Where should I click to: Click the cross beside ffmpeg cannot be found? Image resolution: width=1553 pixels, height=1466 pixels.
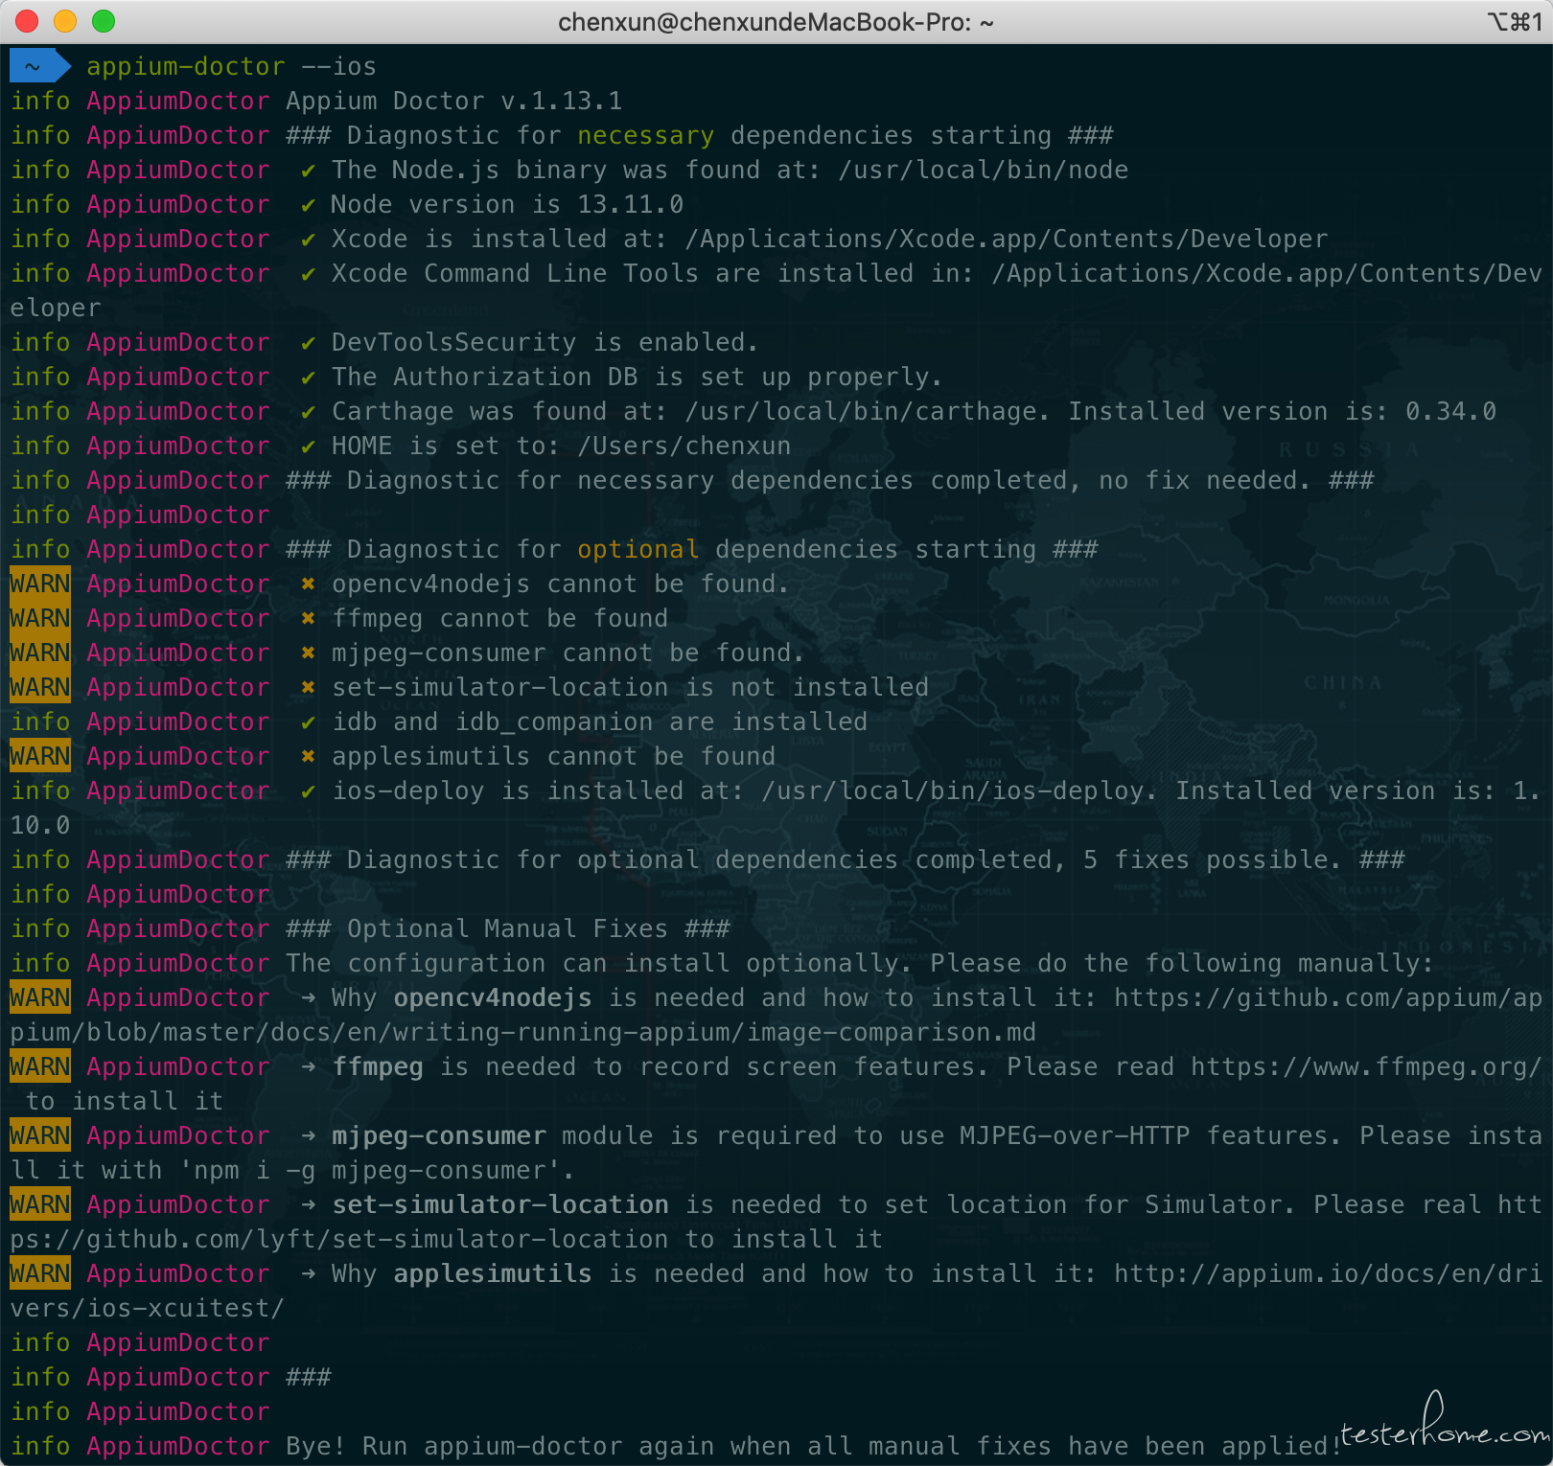coord(308,618)
